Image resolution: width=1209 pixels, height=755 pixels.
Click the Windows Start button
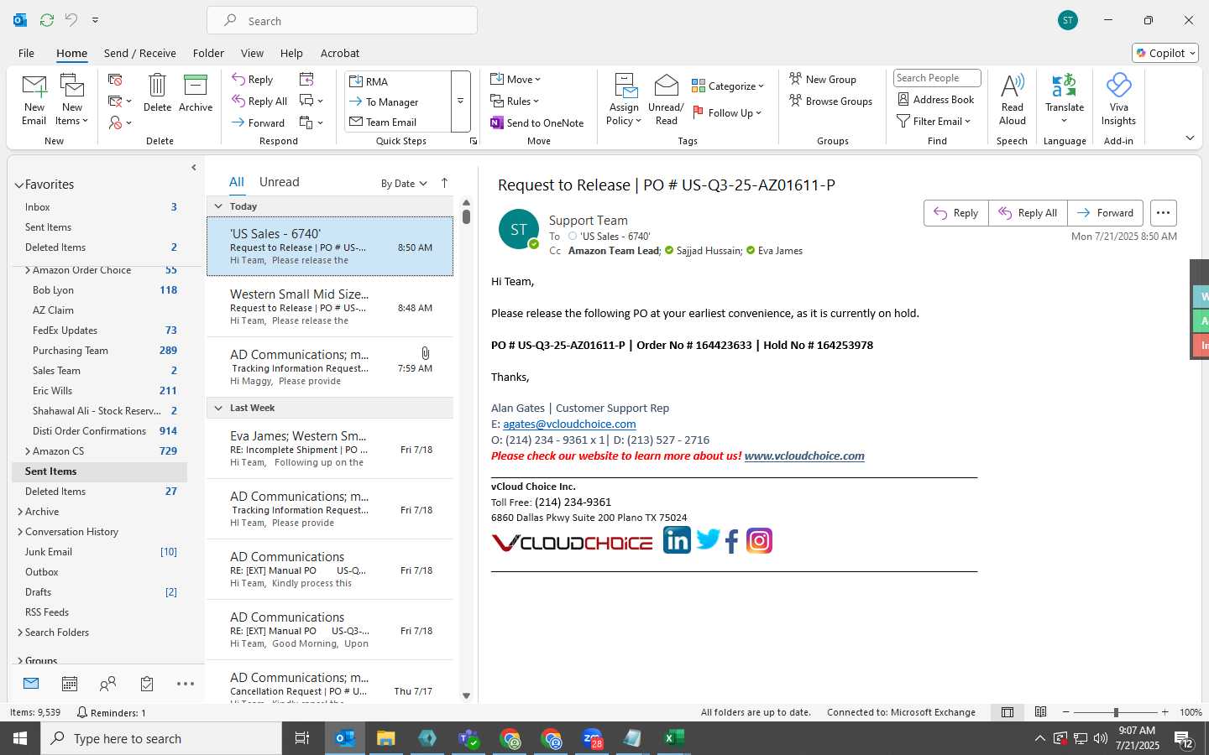coord(20,738)
